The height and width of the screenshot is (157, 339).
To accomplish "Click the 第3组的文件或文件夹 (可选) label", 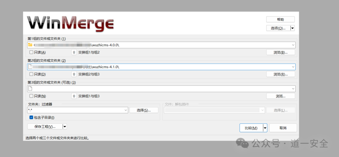I will (x=52, y=82).
